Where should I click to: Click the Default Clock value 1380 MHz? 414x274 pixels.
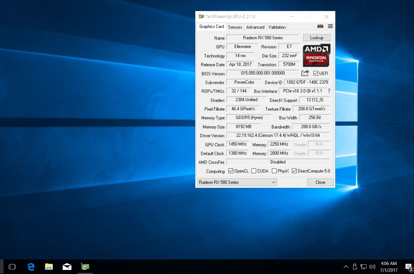click(237, 153)
